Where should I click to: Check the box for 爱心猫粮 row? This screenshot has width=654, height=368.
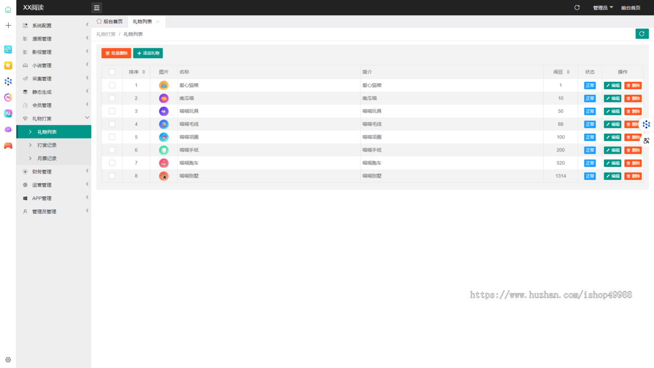pos(112,85)
